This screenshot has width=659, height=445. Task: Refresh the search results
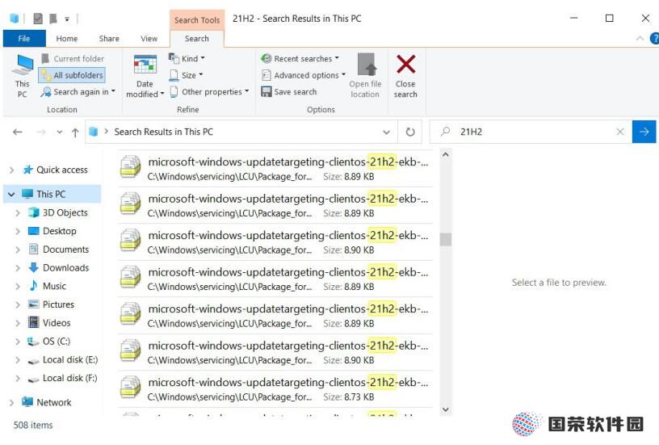[410, 132]
